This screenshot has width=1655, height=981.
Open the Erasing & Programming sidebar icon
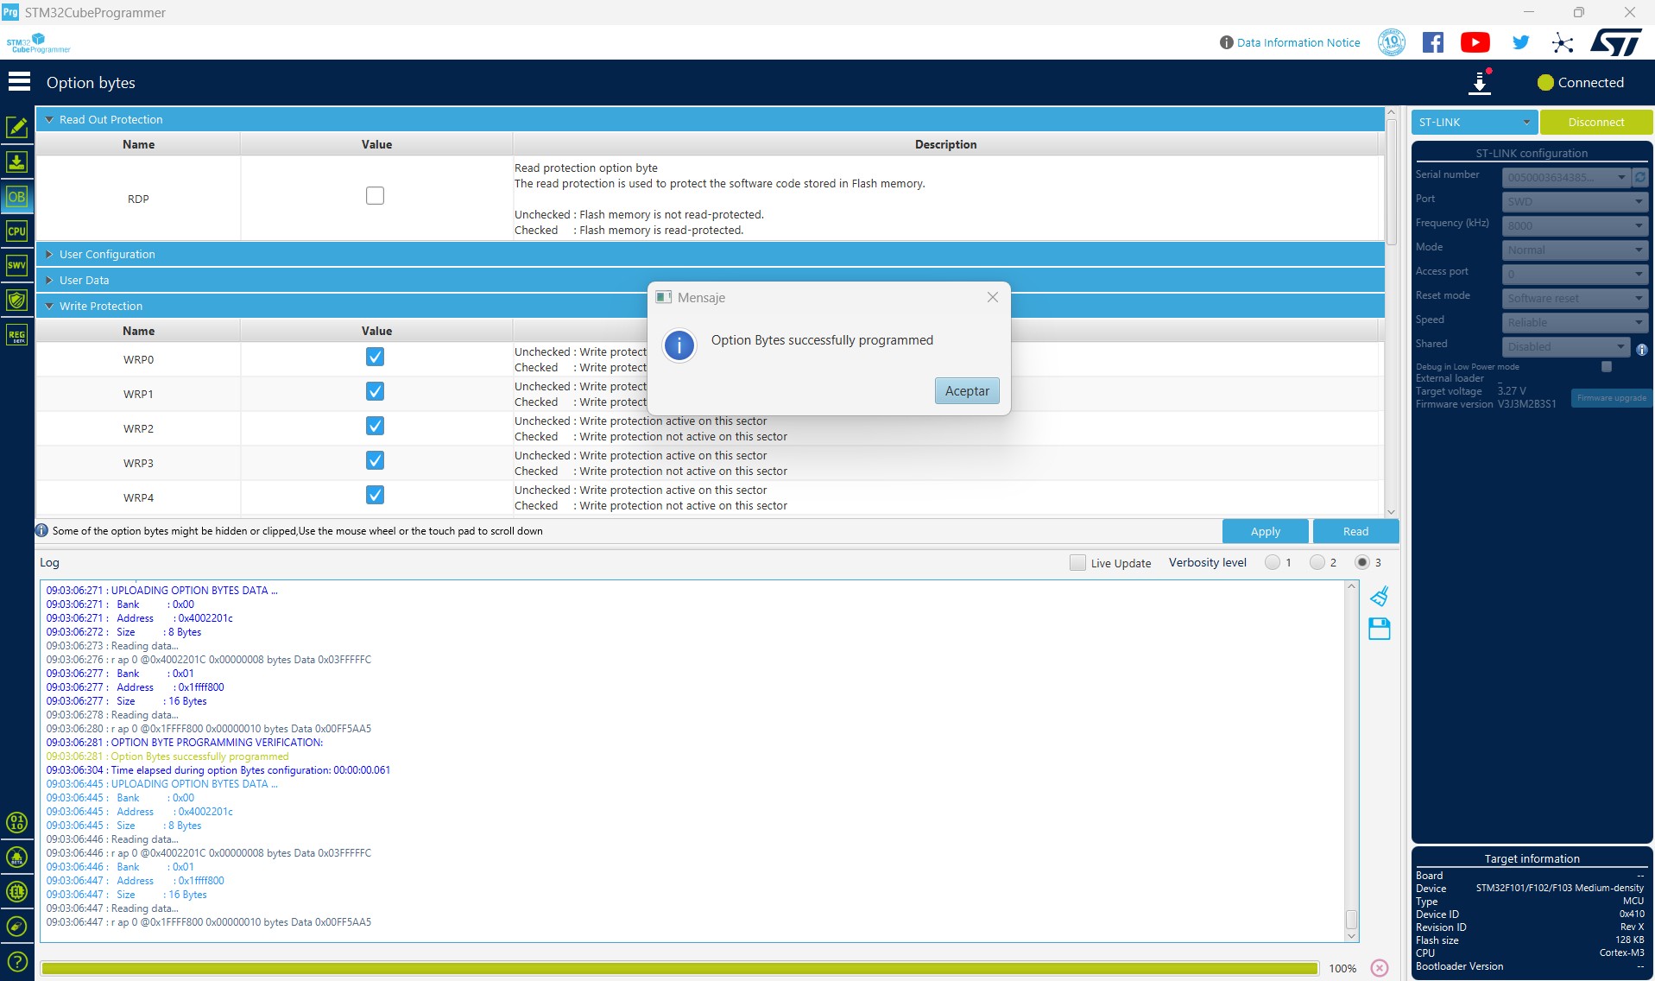click(x=16, y=162)
